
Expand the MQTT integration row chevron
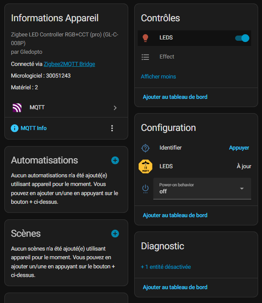(x=115, y=108)
